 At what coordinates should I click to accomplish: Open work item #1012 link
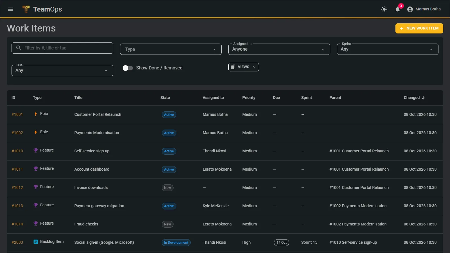coord(17,188)
